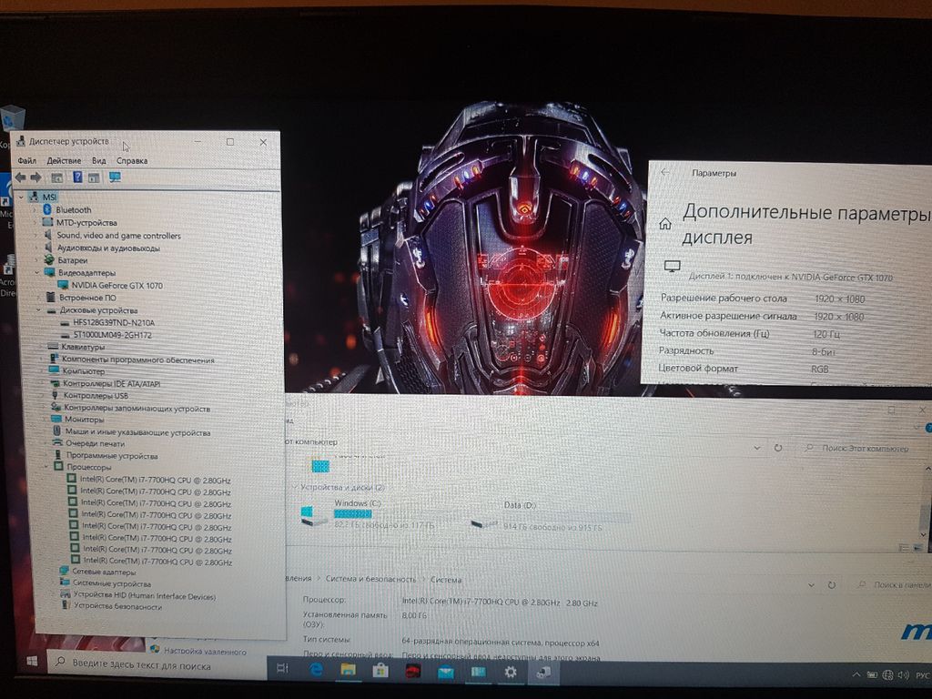Image resolution: width=932 pixels, height=699 pixels.
Task: Open File Explorer from the taskbar
Action: (348, 671)
